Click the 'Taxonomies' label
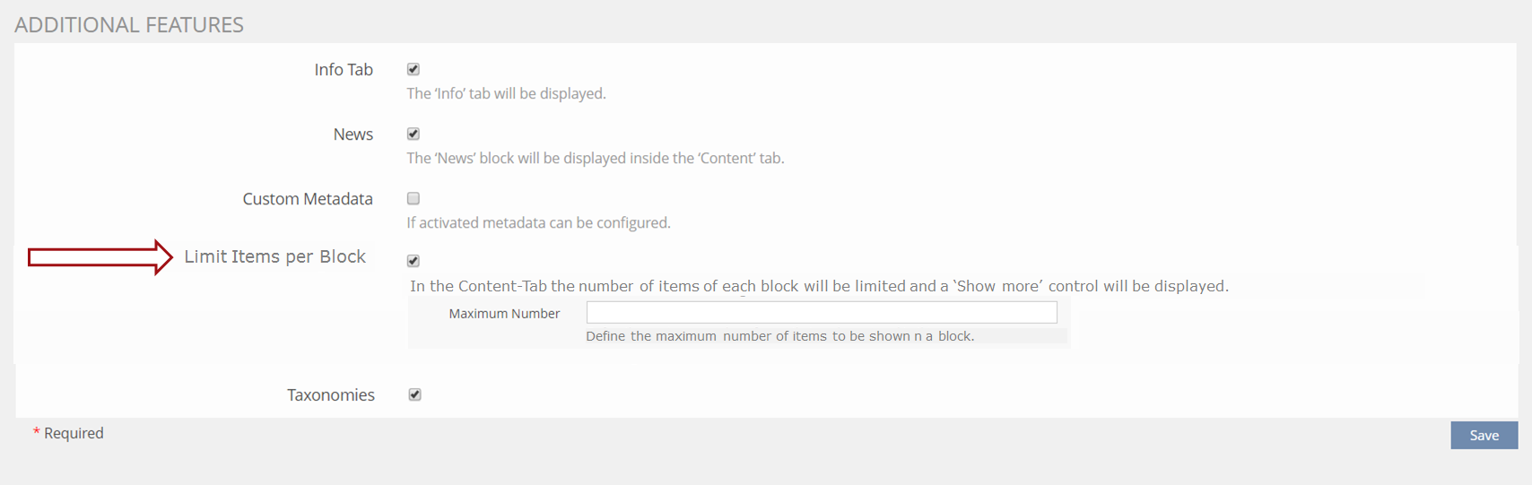1532x485 pixels. pyautogui.click(x=331, y=395)
